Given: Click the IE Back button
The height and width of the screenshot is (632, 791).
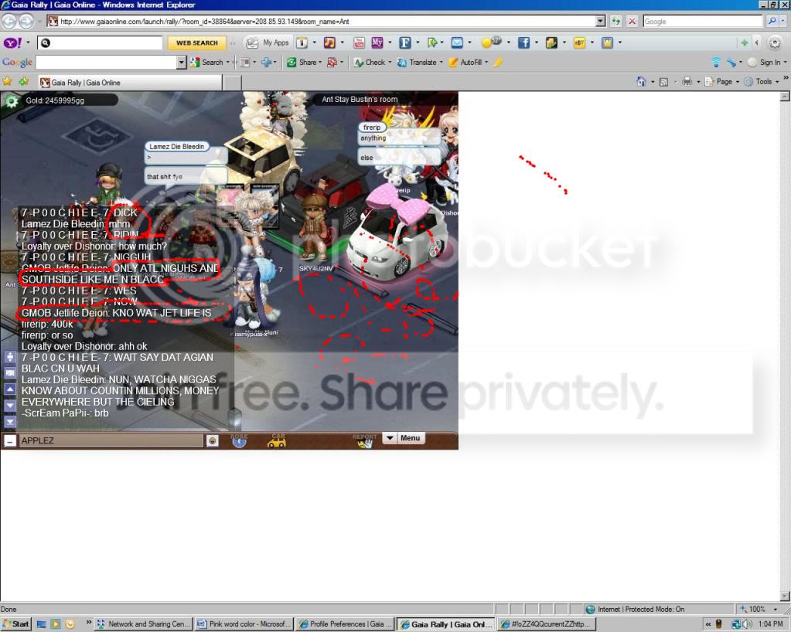Looking at the screenshot, I should (9, 21).
